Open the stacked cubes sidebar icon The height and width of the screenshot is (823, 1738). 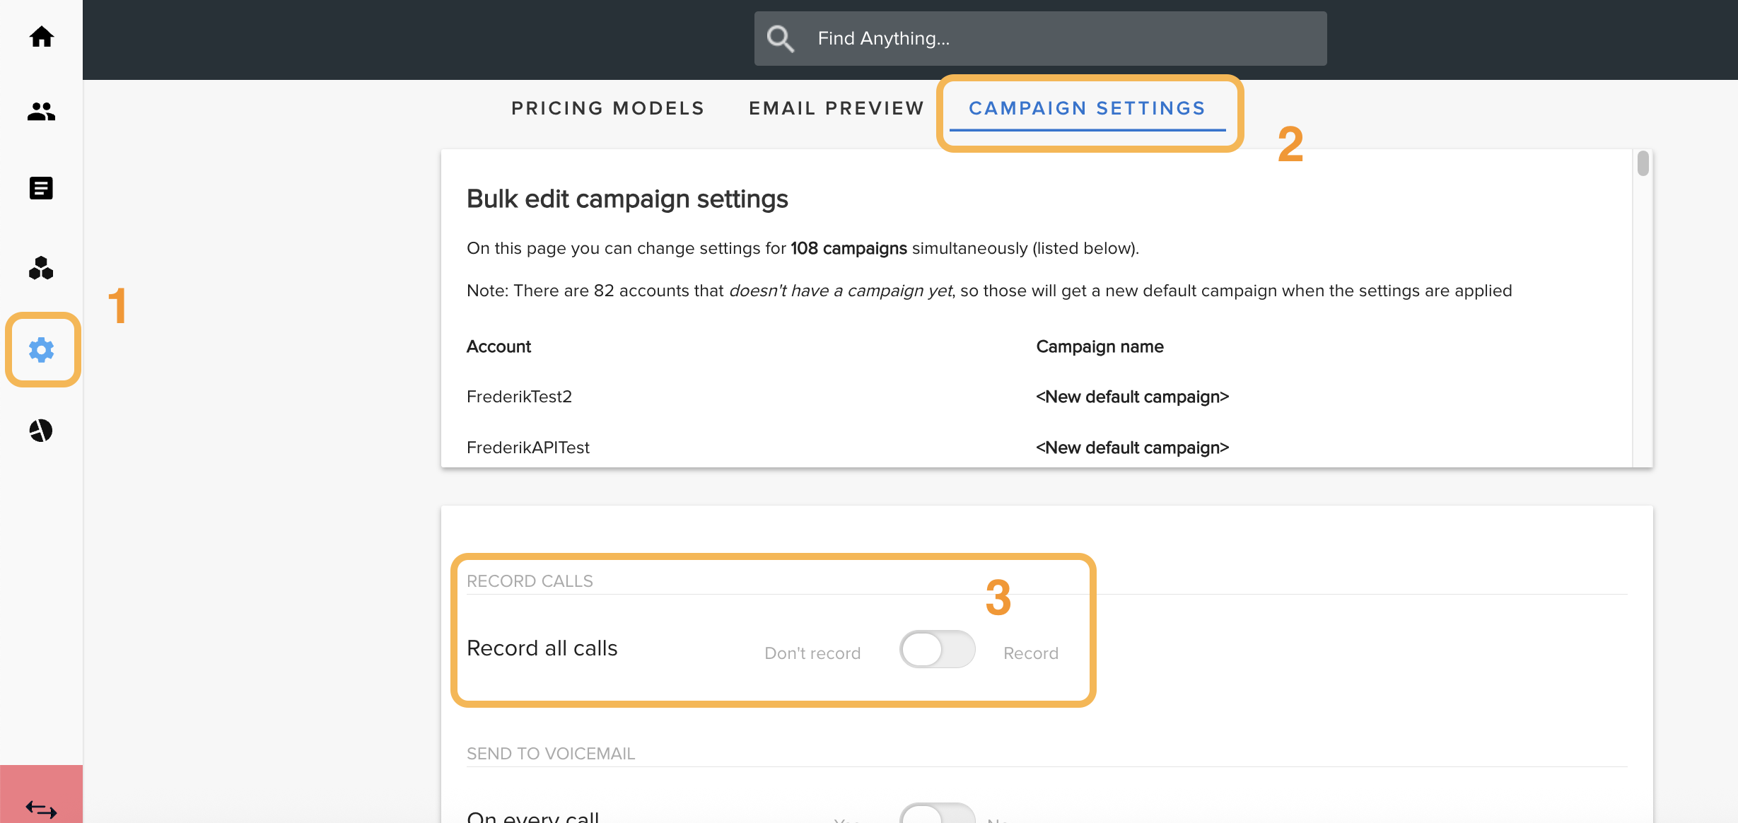41,268
